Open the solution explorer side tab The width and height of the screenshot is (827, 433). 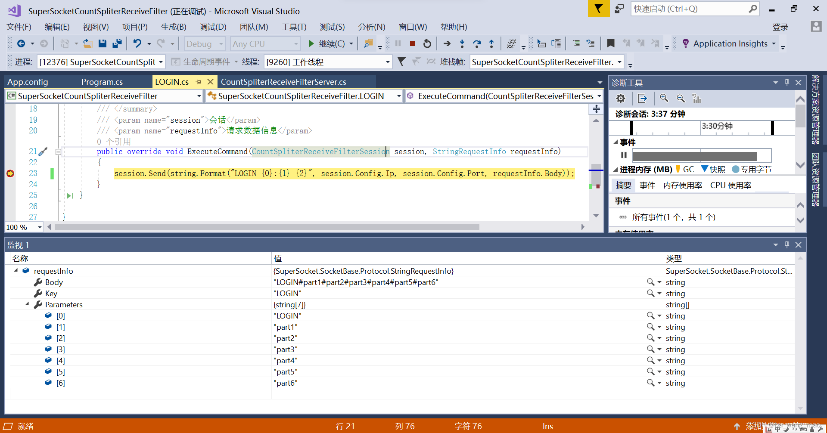click(x=815, y=110)
